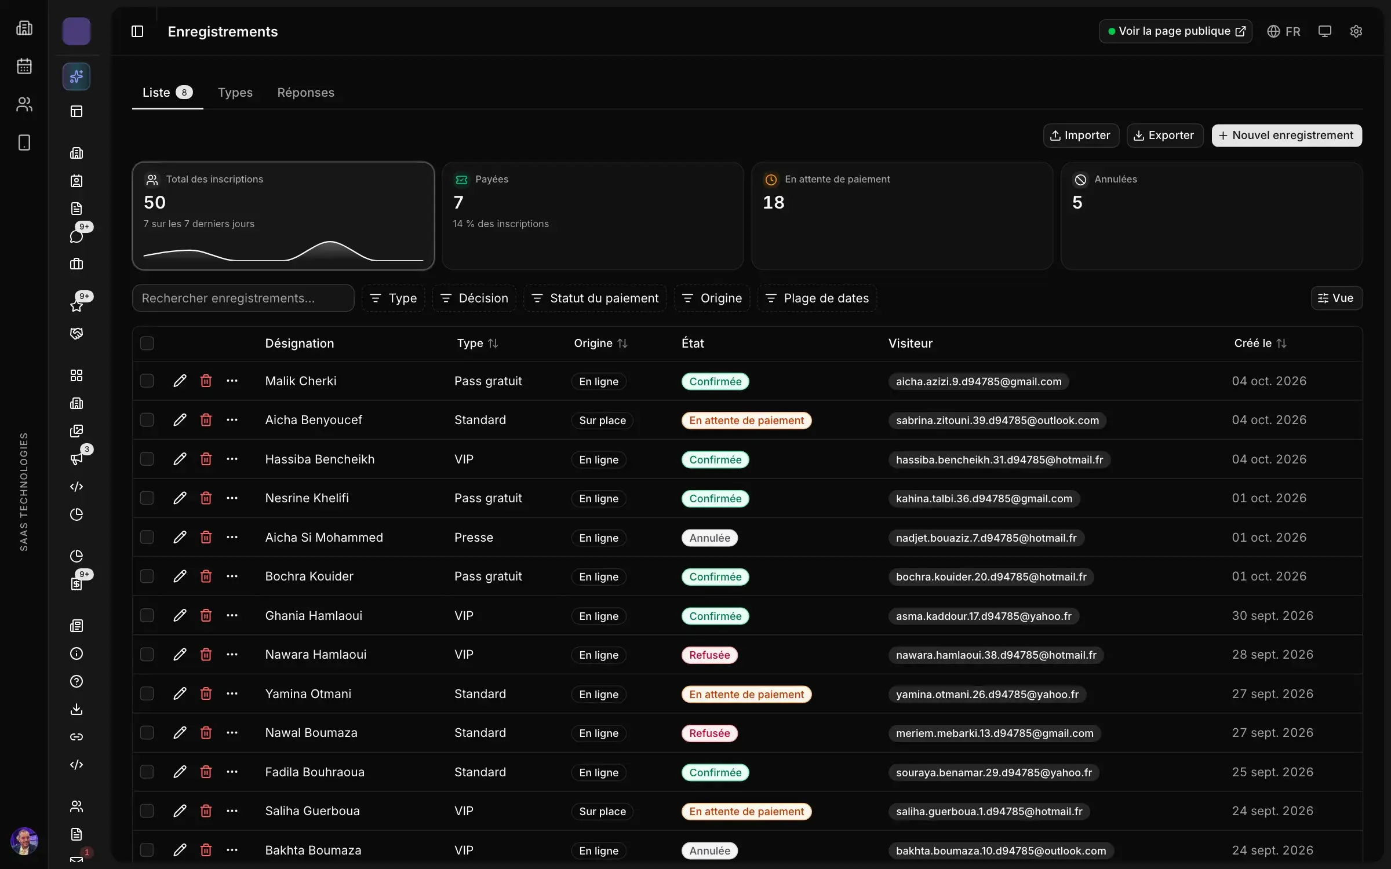1391x869 pixels.
Task: Open the Décision filter dropdown
Action: click(x=474, y=298)
